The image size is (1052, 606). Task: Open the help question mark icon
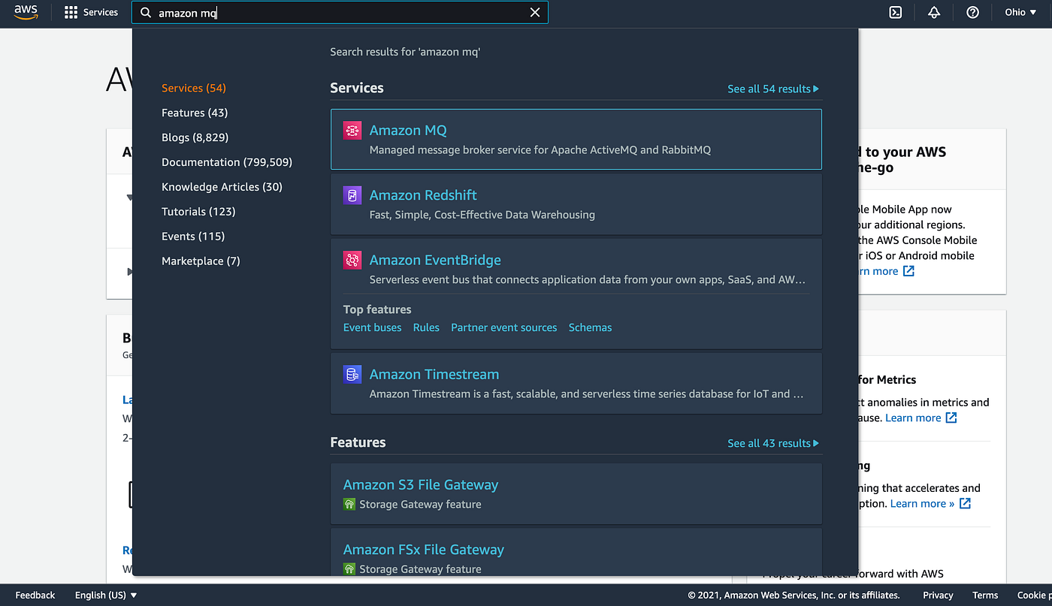tap(973, 13)
